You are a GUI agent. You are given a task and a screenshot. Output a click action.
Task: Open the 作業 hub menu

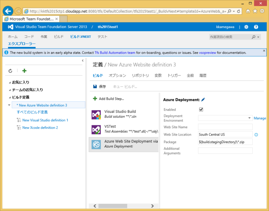click(x=44, y=36)
